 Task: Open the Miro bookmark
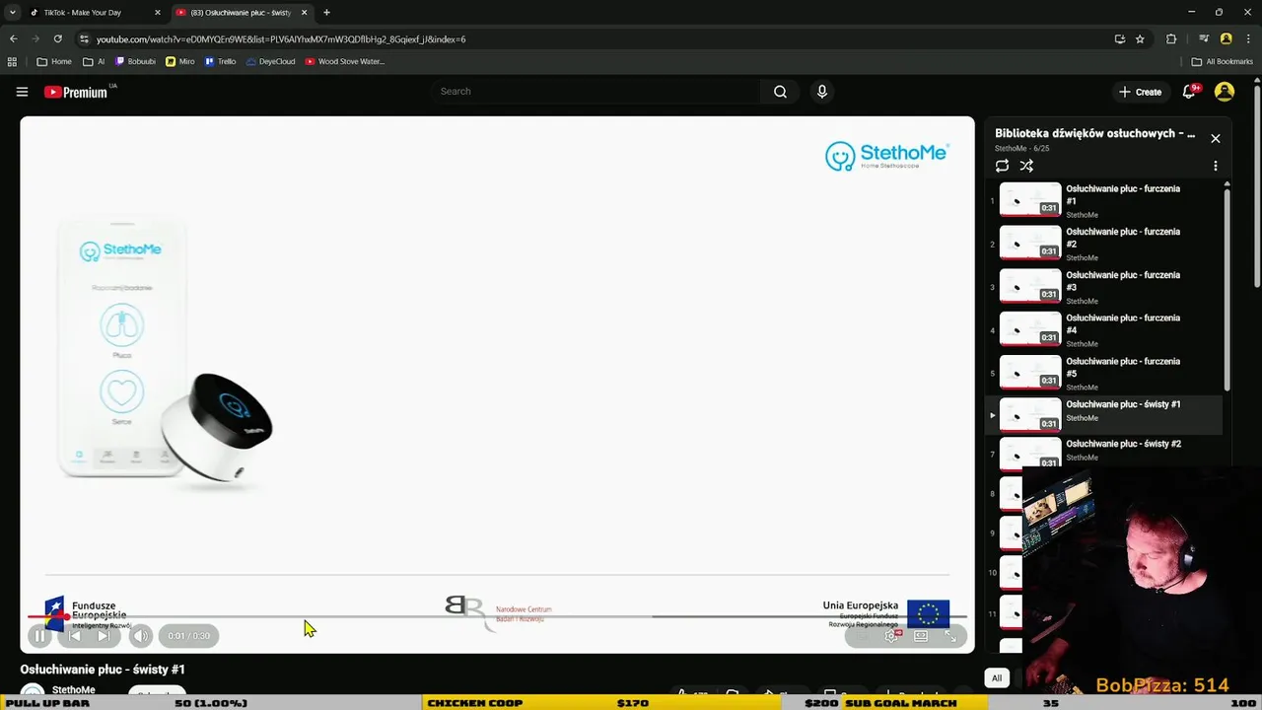(180, 61)
